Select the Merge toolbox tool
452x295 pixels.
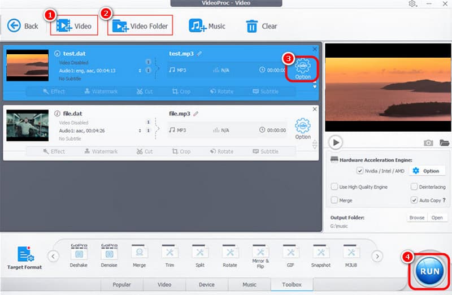pyautogui.click(x=139, y=256)
